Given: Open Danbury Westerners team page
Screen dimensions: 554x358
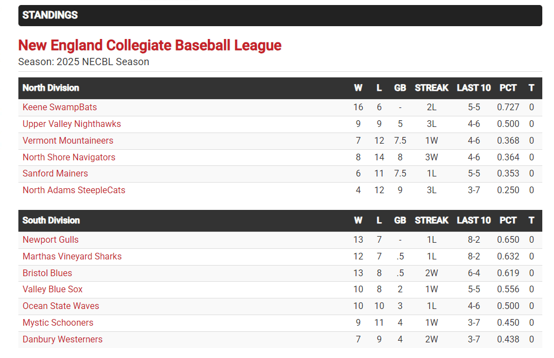Looking at the screenshot, I should (62, 340).
